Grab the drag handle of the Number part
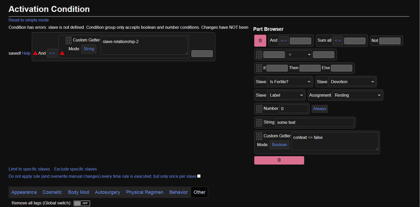This screenshot has height=207, width=420. pyautogui.click(x=259, y=109)
